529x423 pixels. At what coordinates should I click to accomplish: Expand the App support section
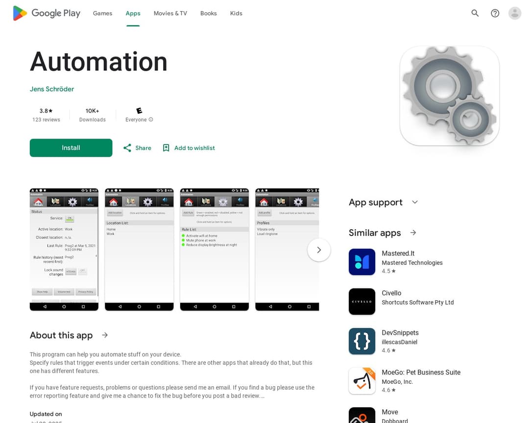(x=415, y=202)
